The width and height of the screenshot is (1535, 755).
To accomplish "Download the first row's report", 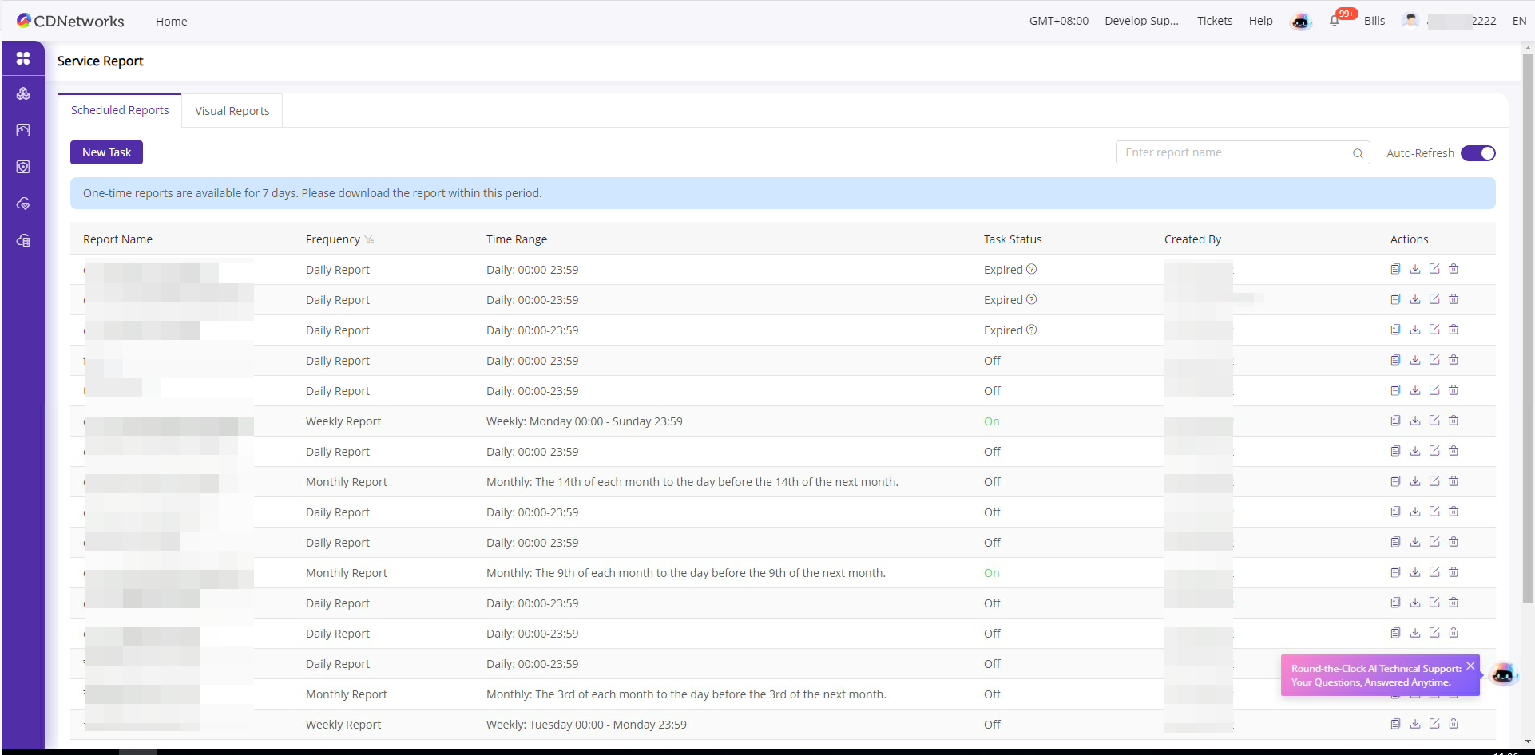I will coord(1414,270).
